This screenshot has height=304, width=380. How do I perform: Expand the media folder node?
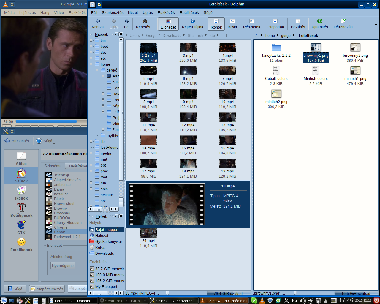point(91,153)
